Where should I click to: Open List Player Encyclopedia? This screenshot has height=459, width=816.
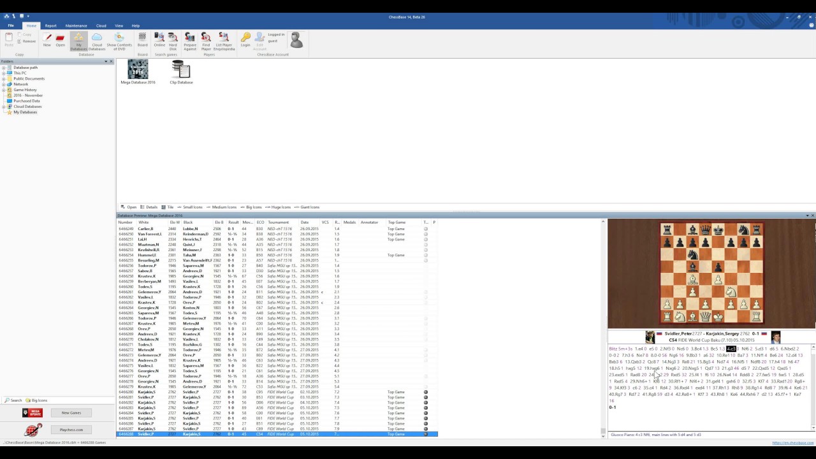pos(224,41)
